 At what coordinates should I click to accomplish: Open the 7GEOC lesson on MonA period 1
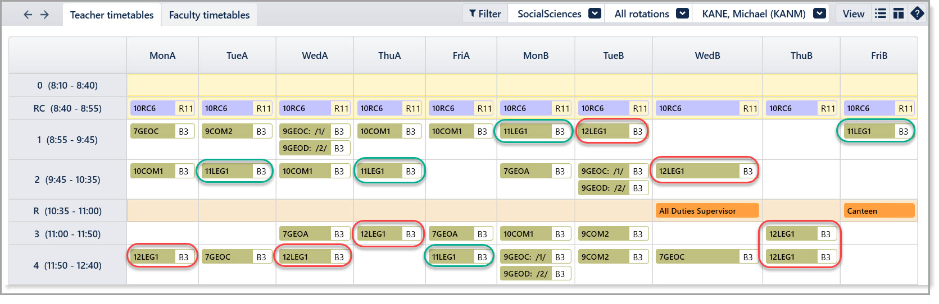162,131
